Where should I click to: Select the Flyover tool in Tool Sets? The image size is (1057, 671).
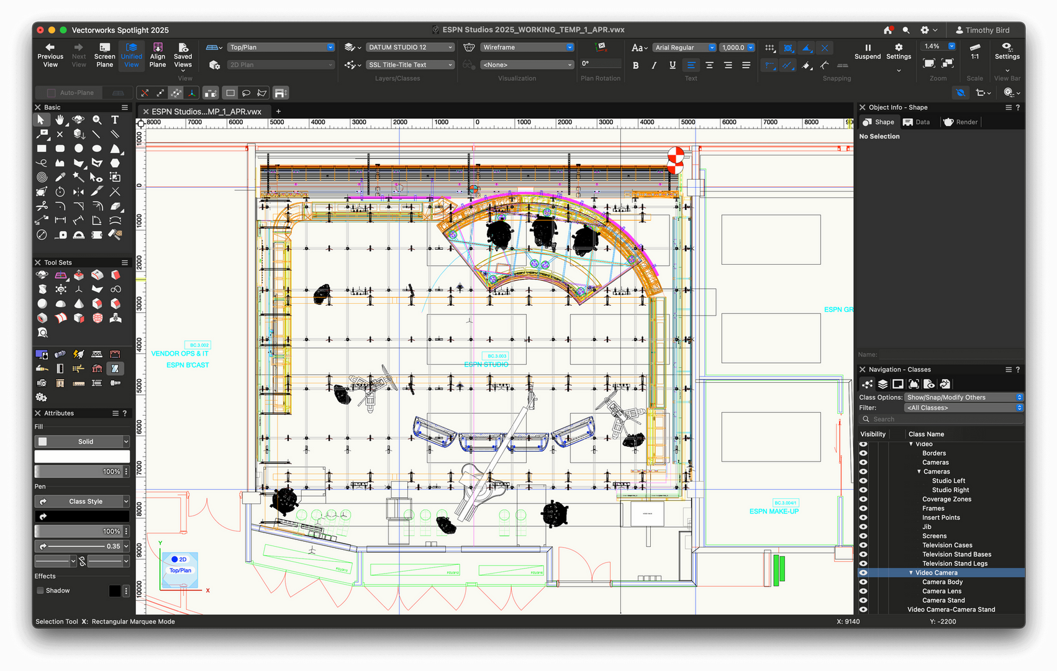pyautogui.click(x=42, y=275)
